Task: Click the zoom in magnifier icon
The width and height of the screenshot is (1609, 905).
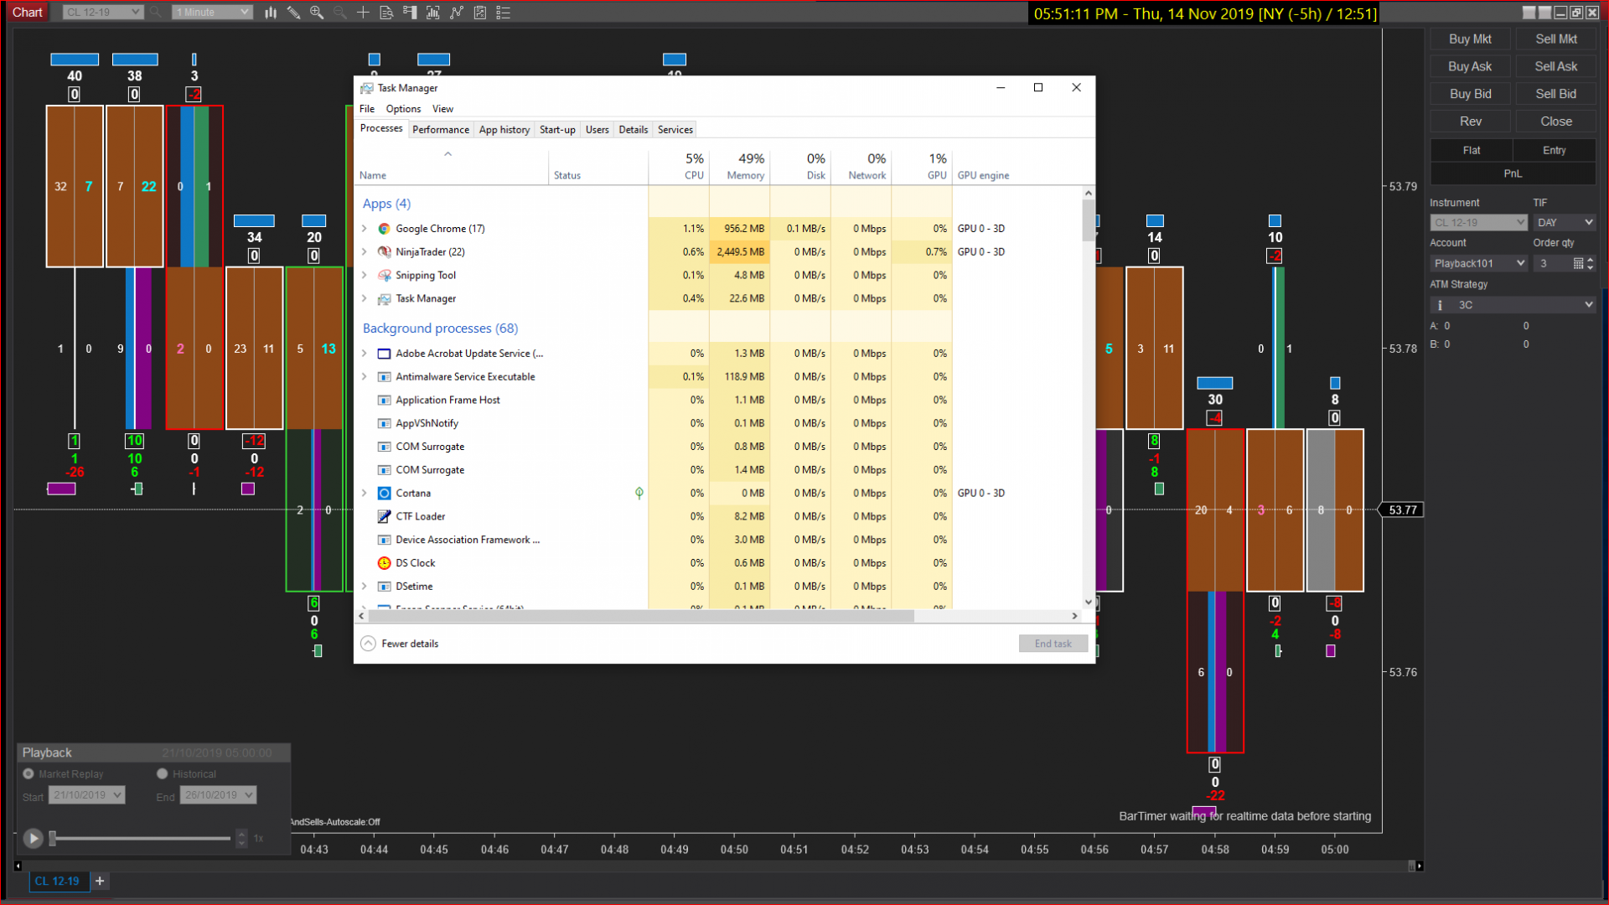Action: tap(317, 13)
